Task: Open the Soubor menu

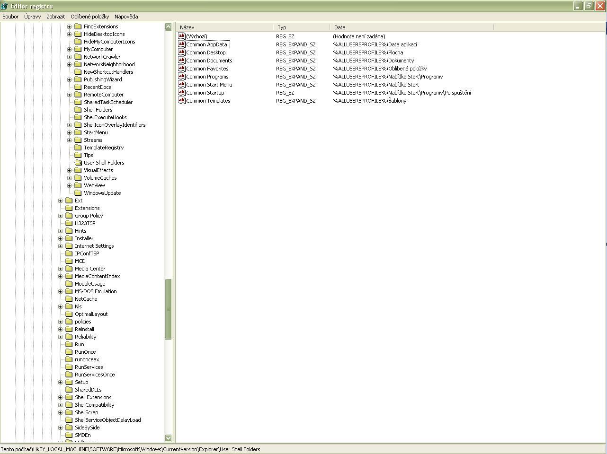Action: pyautogui.click(x=10, y=17)
